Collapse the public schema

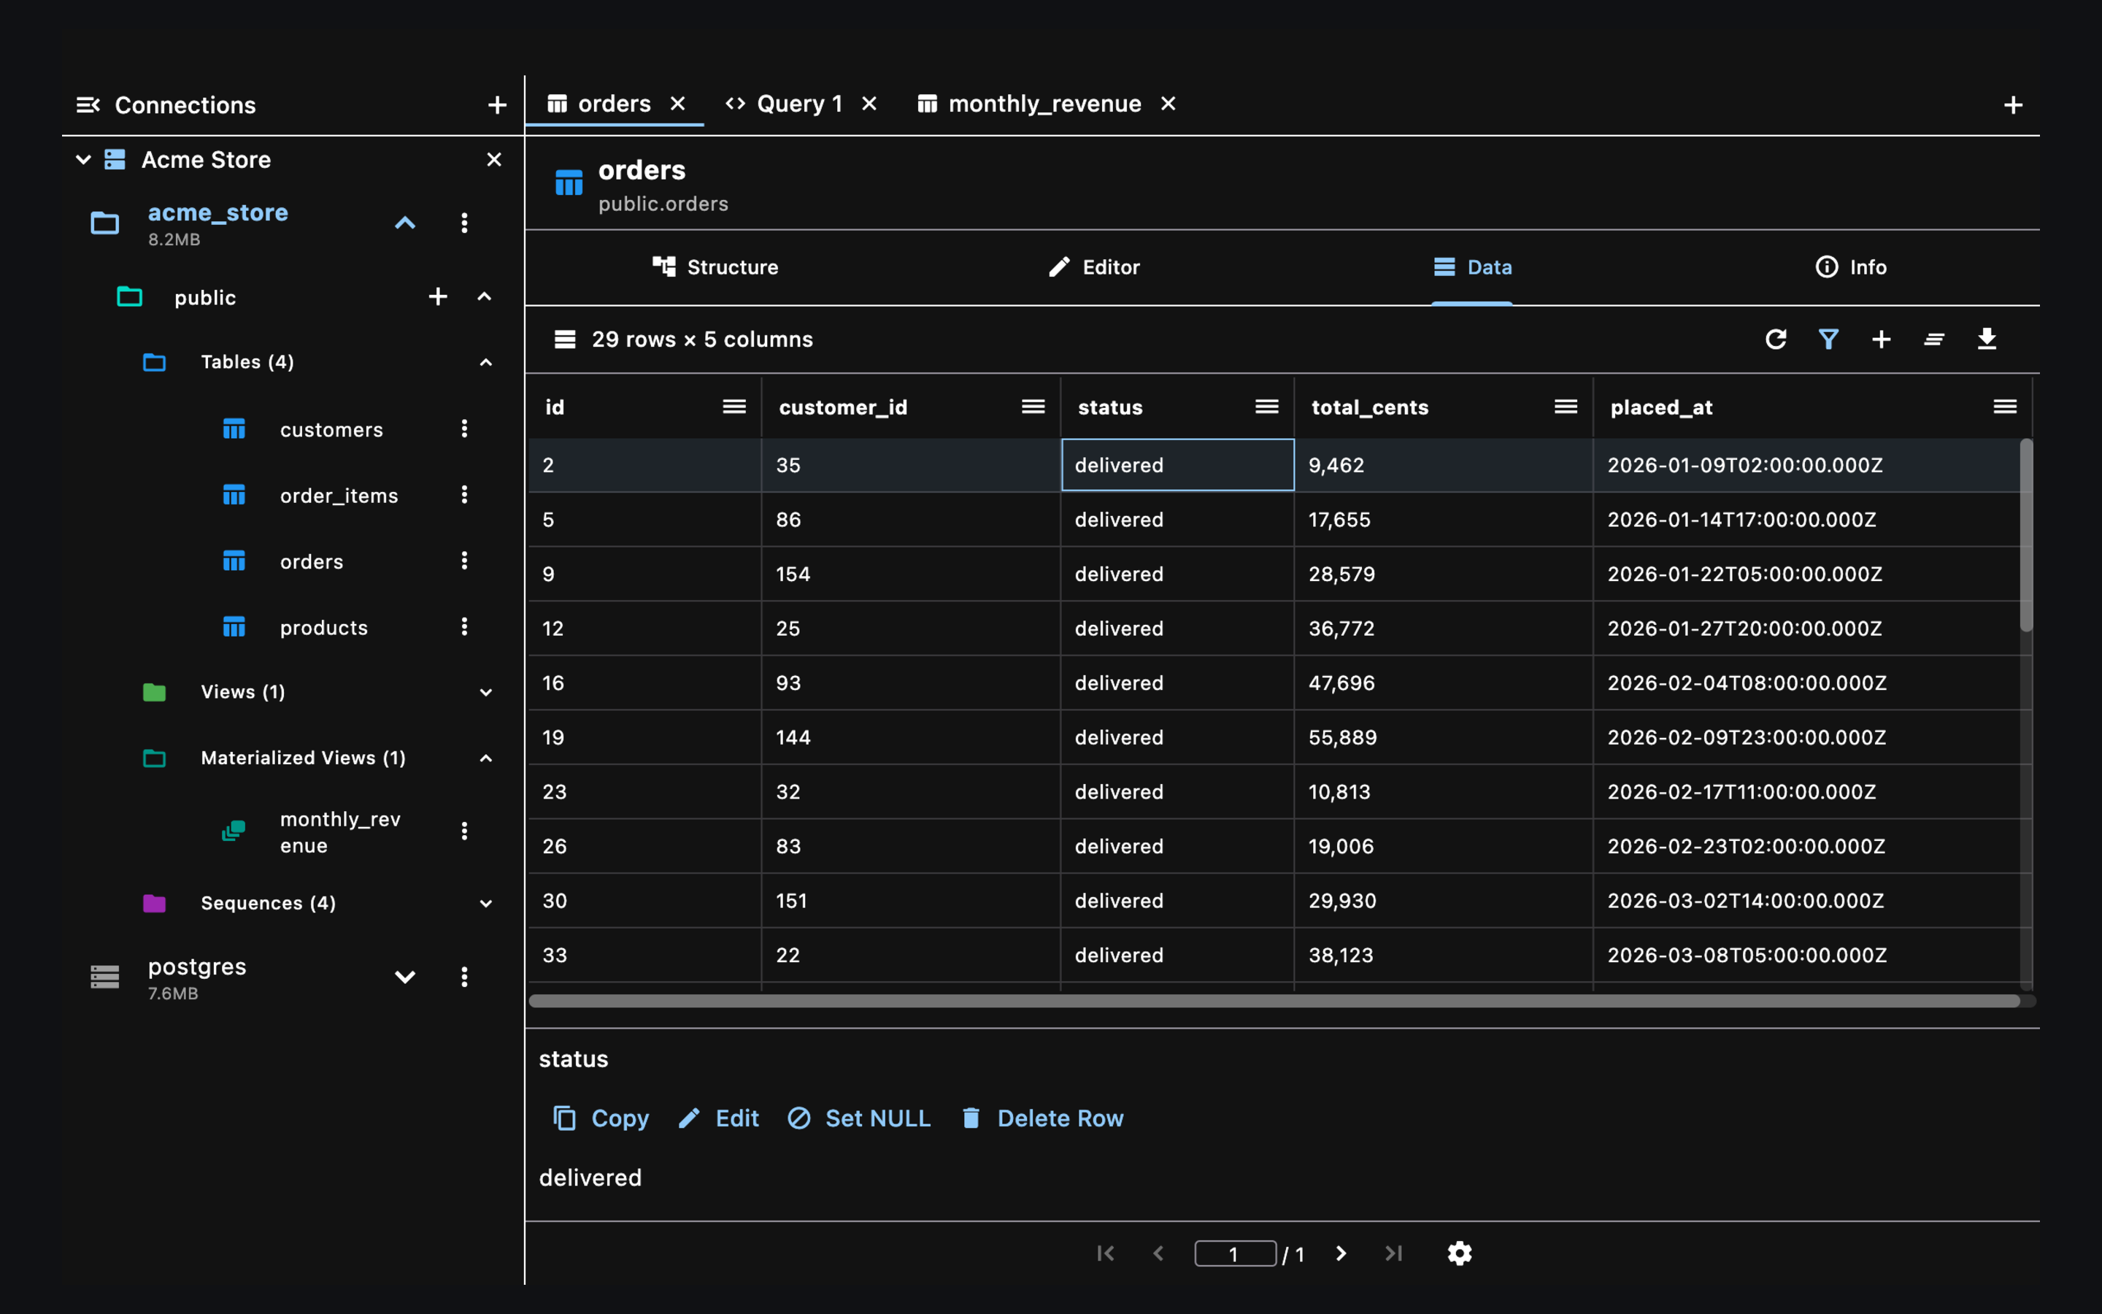pos(485,296)
